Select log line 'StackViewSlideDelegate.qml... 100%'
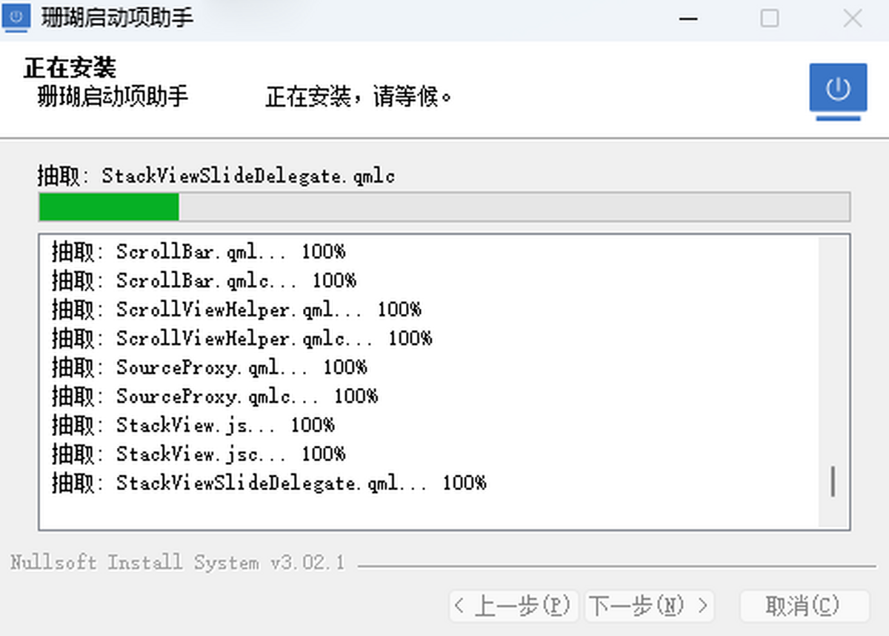889x636 pixels. click(x=269, y=483)
